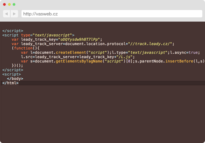
Task: Click the </body> closing tag
Action: (x=15, y=79)
